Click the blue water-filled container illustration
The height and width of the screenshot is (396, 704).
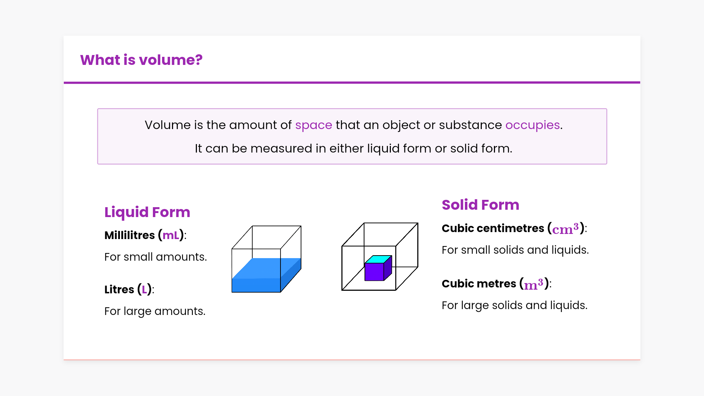266,275
